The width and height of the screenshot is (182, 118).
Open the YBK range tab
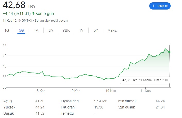[x=66, y=30]
